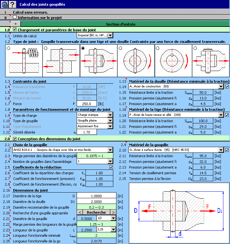Select the radial pin in shaft hub radio
Screen dimensions: 230x244
coord(120,48)
